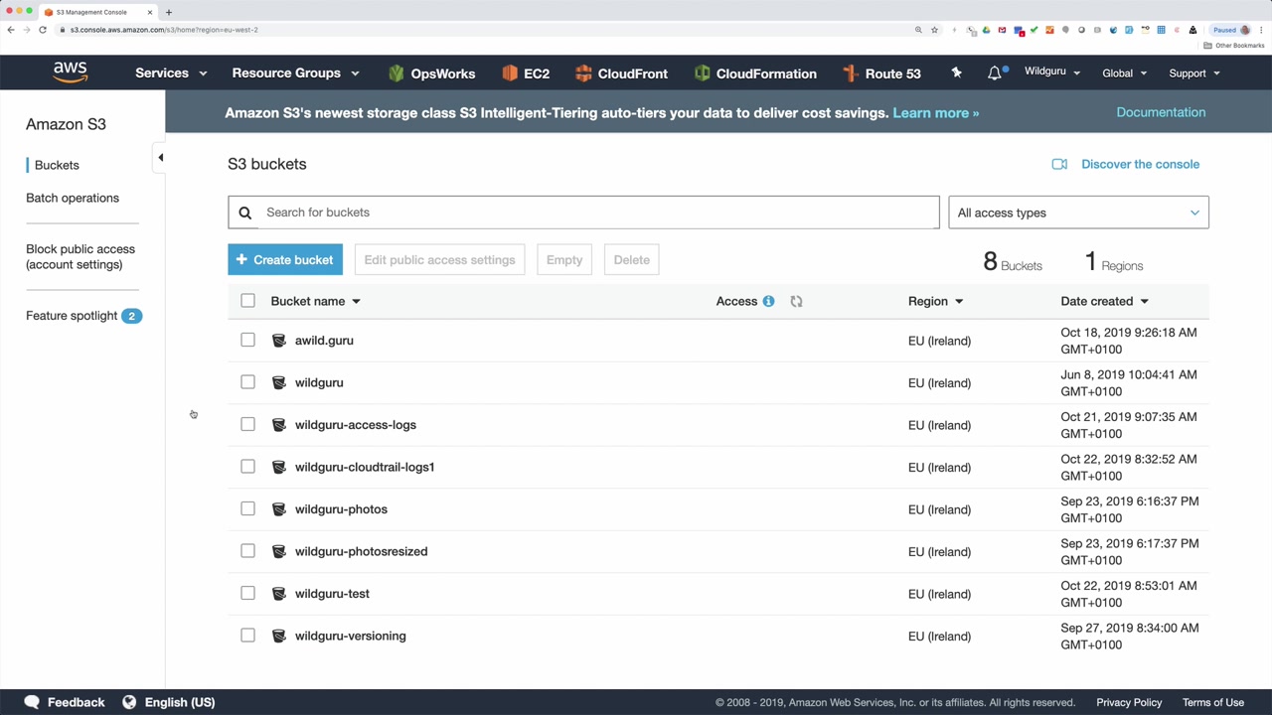Click the Feature spotlight badge showing 2

[131, 316]
